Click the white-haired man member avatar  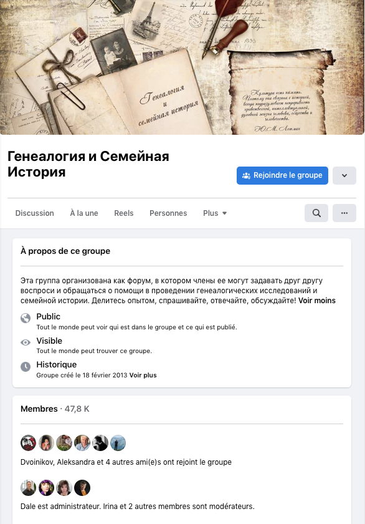tap(82, 443)
